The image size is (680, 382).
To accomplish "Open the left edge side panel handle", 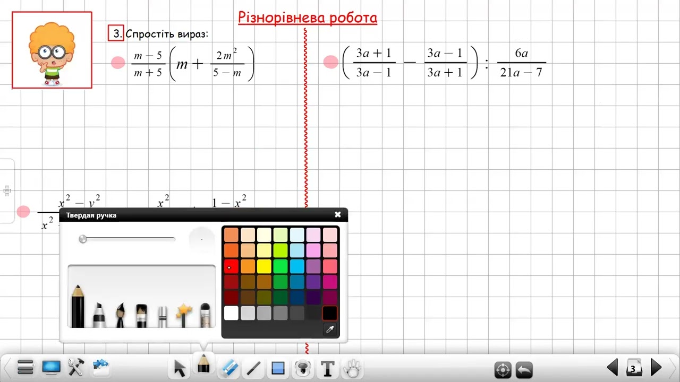I will click(x=7, y=190).
